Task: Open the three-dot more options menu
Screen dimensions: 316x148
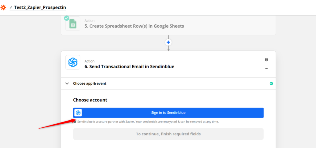Action: 266,69
